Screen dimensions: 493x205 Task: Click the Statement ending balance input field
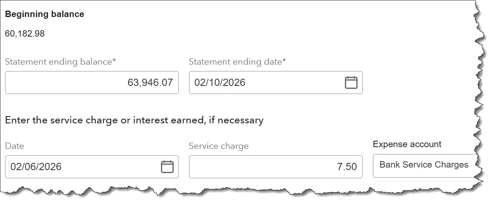(92, 83)
